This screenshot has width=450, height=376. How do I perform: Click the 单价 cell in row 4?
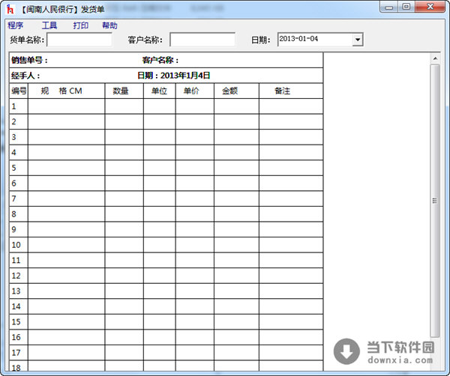pyautogui.click(x=195, y=153)
